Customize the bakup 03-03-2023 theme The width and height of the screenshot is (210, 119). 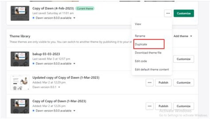(183, 59)
